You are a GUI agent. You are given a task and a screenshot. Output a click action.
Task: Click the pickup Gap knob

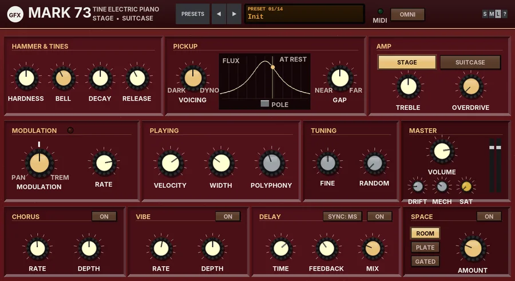pos(340,78)
